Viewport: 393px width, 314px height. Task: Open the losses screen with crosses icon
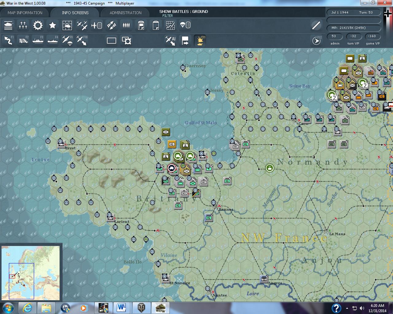(x=23, y=25)
